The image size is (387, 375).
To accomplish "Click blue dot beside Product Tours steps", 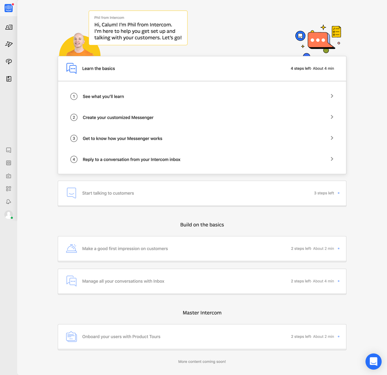I will (x=339, y=337).
